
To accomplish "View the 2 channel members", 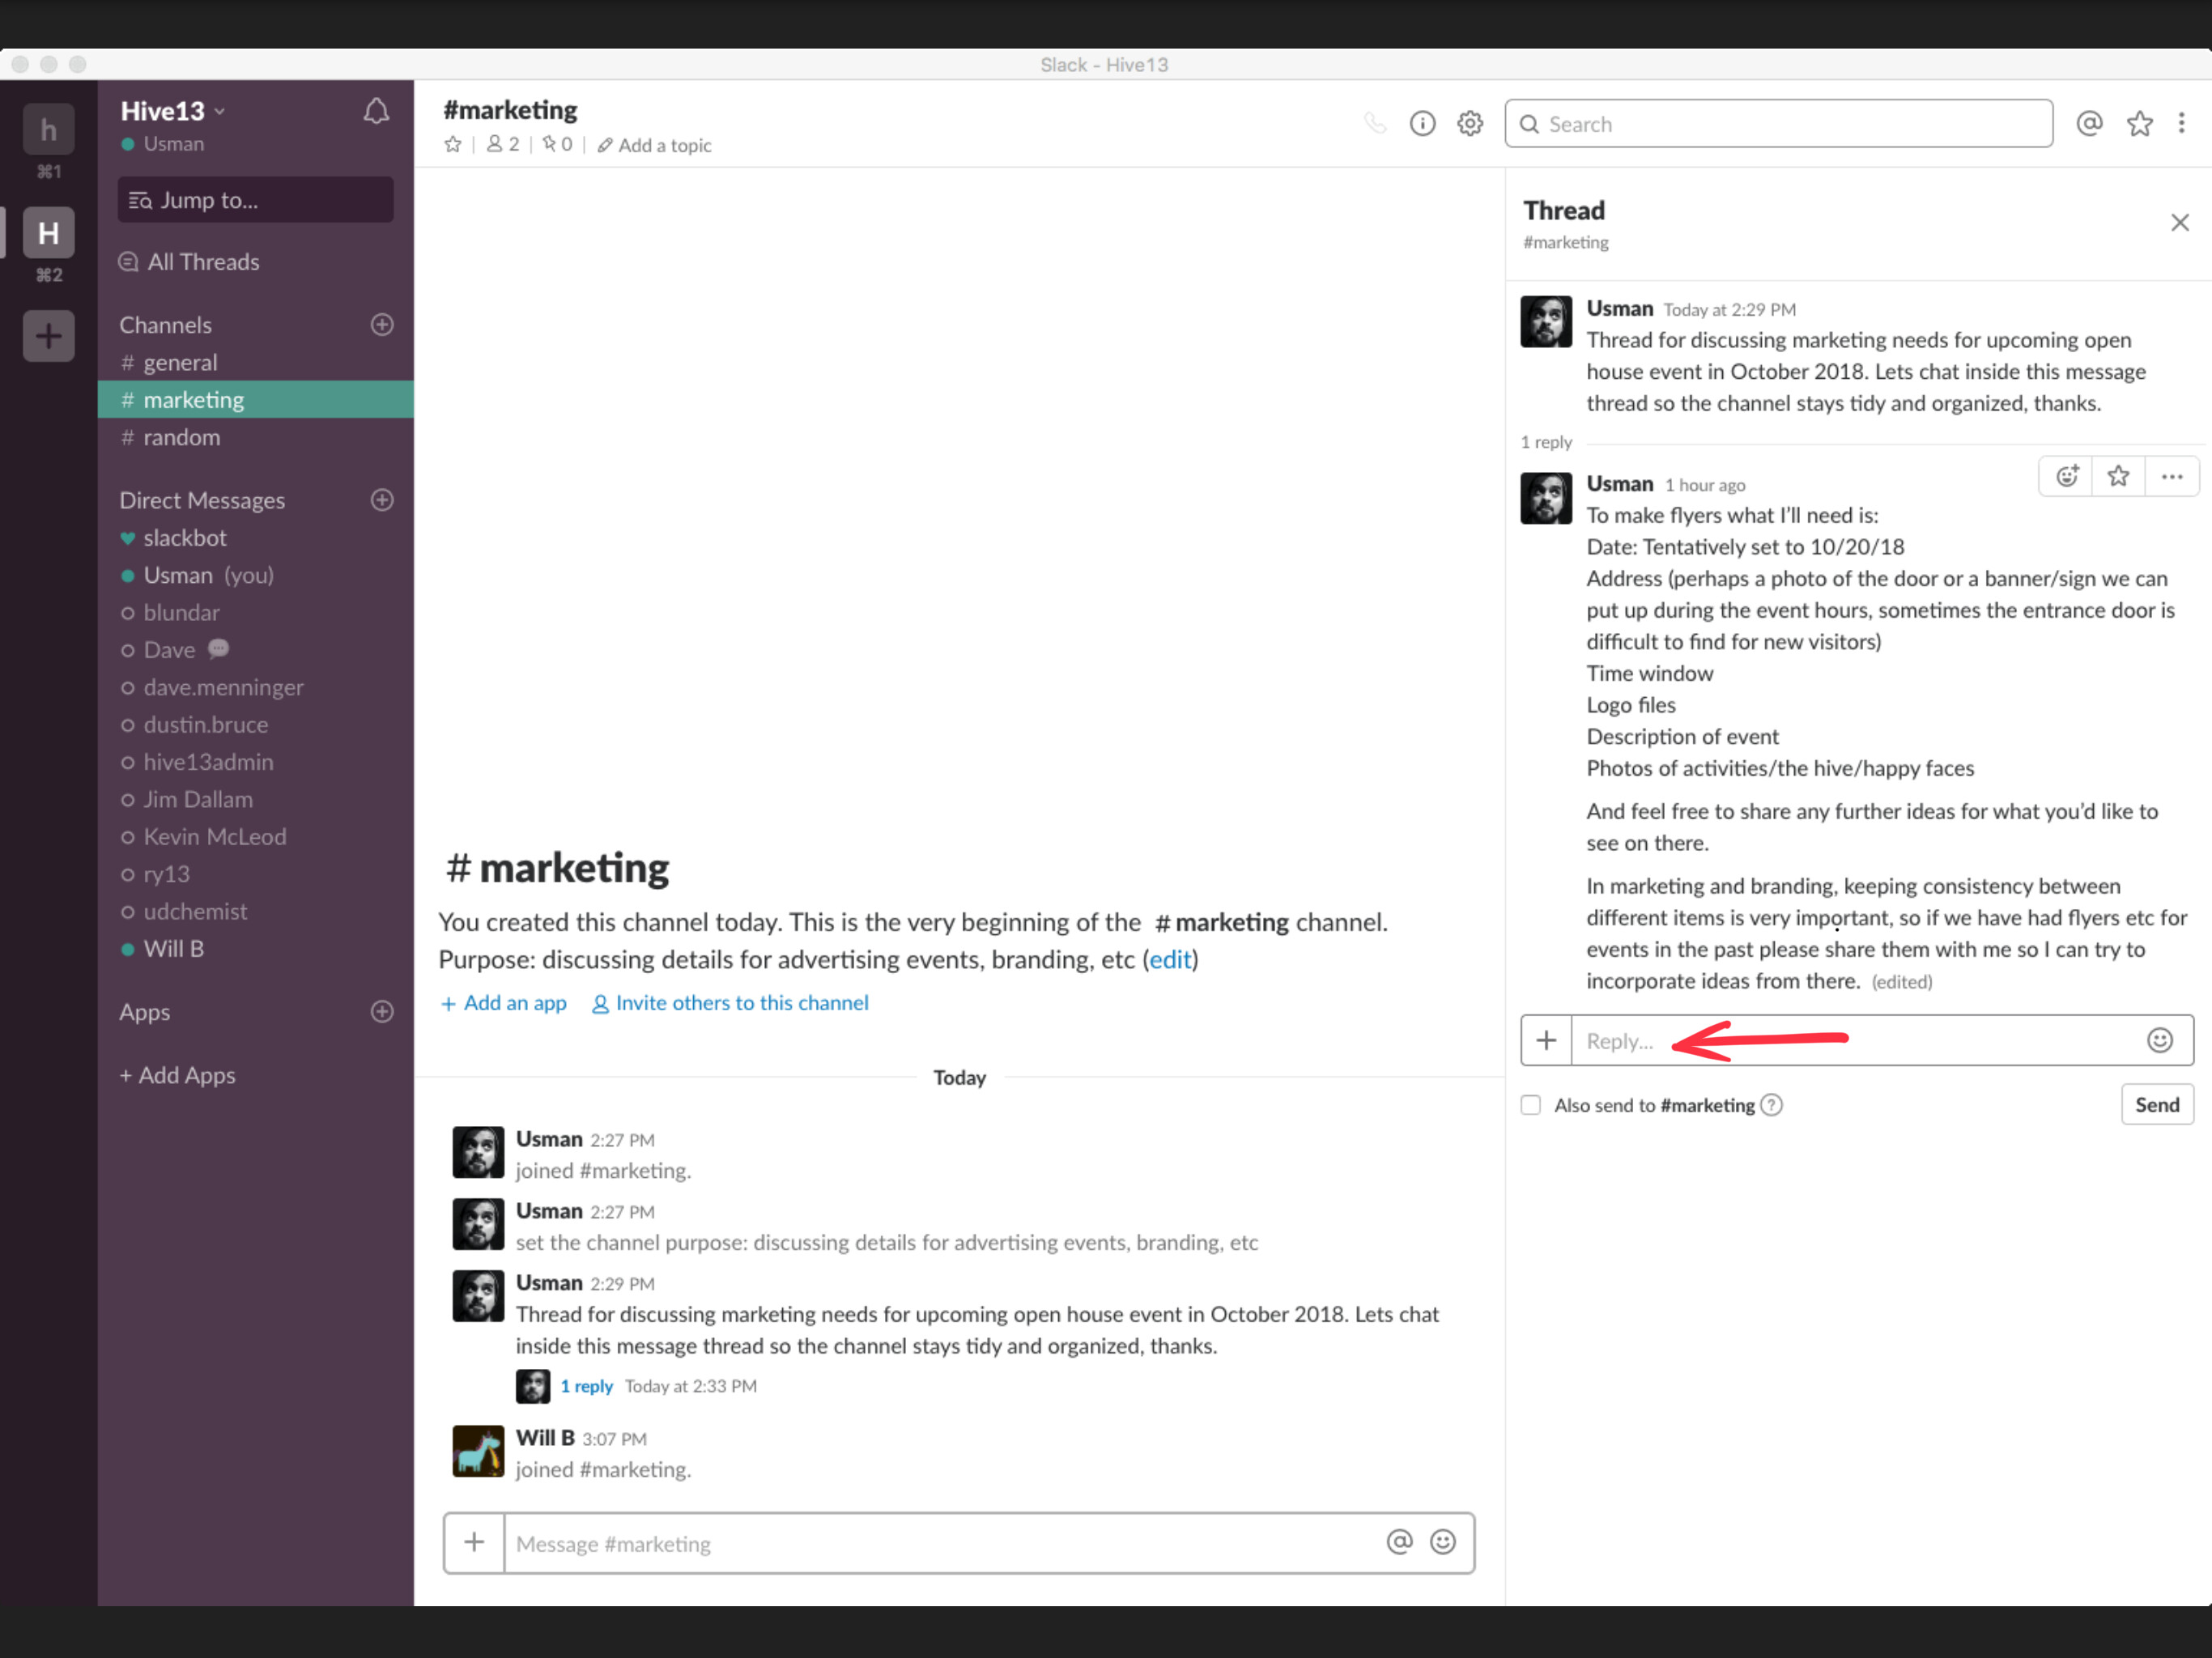I will [503, 144].
